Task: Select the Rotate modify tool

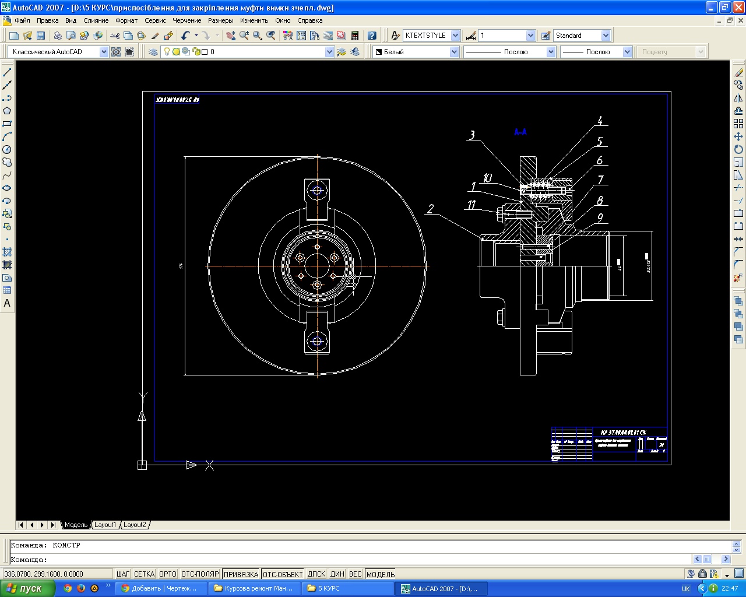Action: click(738, 149)
